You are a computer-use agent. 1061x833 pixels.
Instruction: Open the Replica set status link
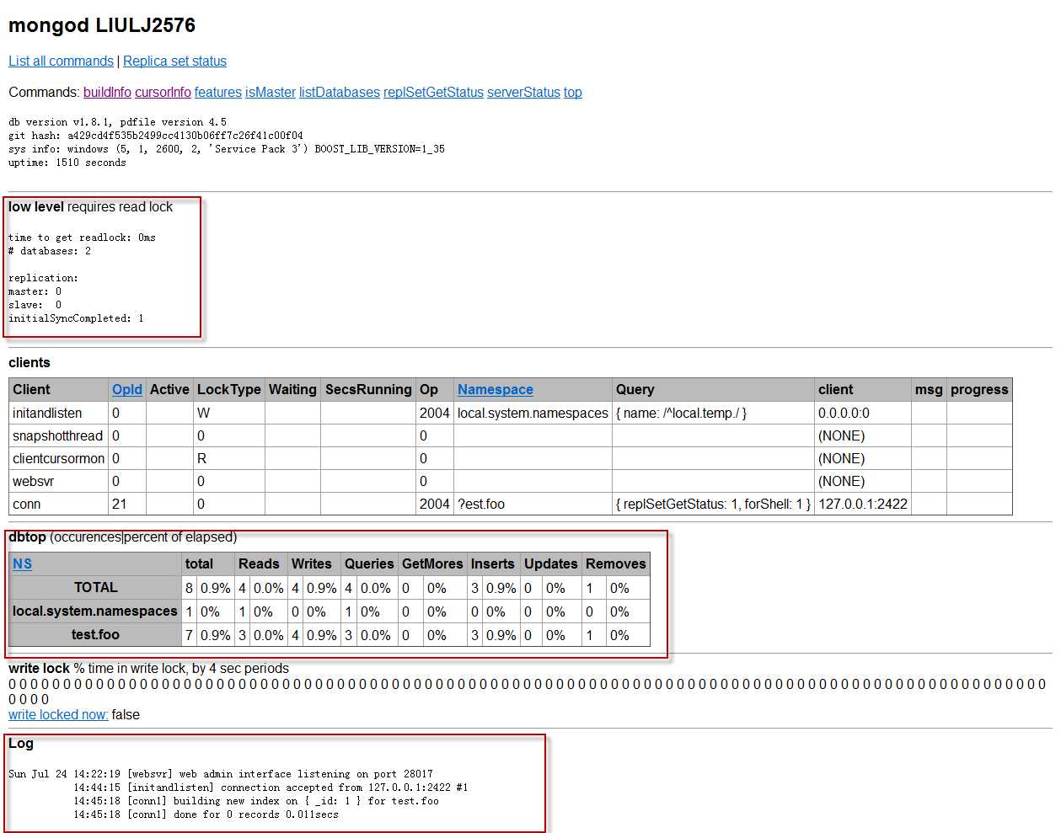[x=174, y=61]
